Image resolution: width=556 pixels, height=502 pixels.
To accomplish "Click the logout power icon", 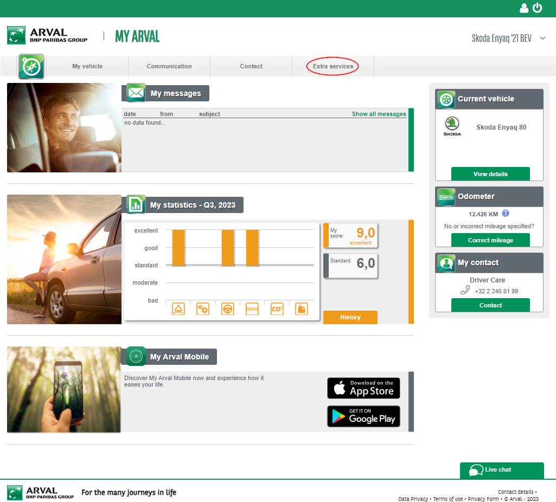I will click(537, 8).
